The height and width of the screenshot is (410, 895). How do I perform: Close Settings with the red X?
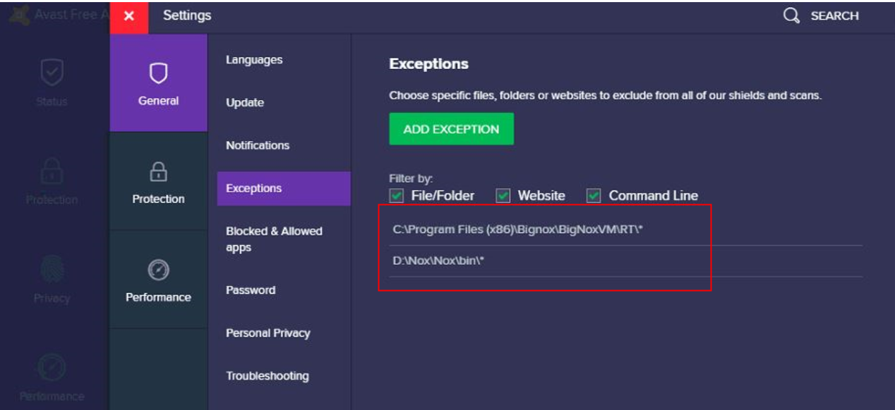[128, 16]
